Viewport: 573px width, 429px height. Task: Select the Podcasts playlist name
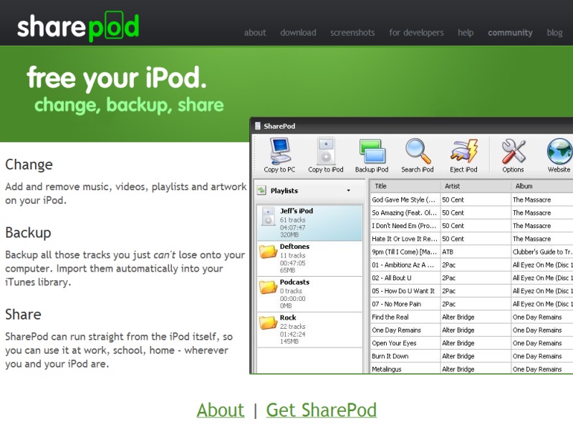(294, 282)
